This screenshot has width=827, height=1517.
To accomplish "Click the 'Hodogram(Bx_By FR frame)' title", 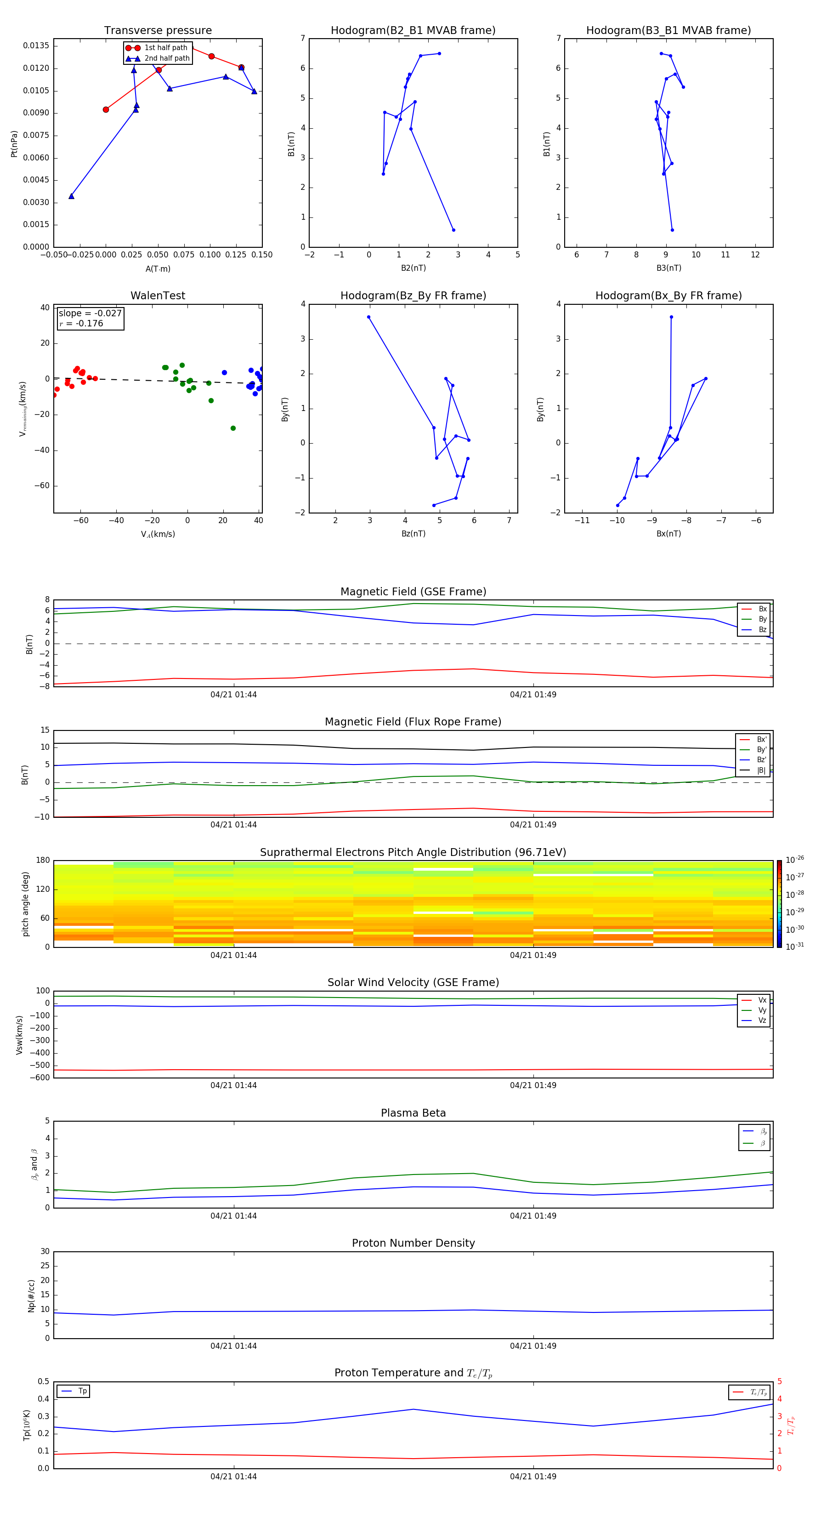I will click(668, 296).
